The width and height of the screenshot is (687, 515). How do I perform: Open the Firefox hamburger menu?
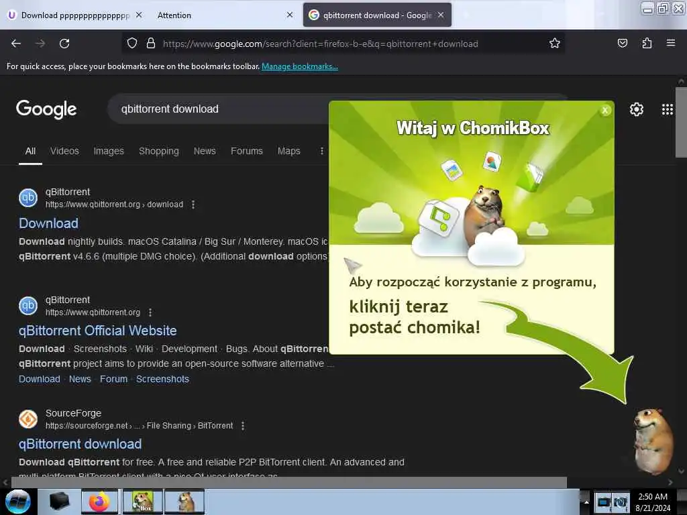point(670,43)
